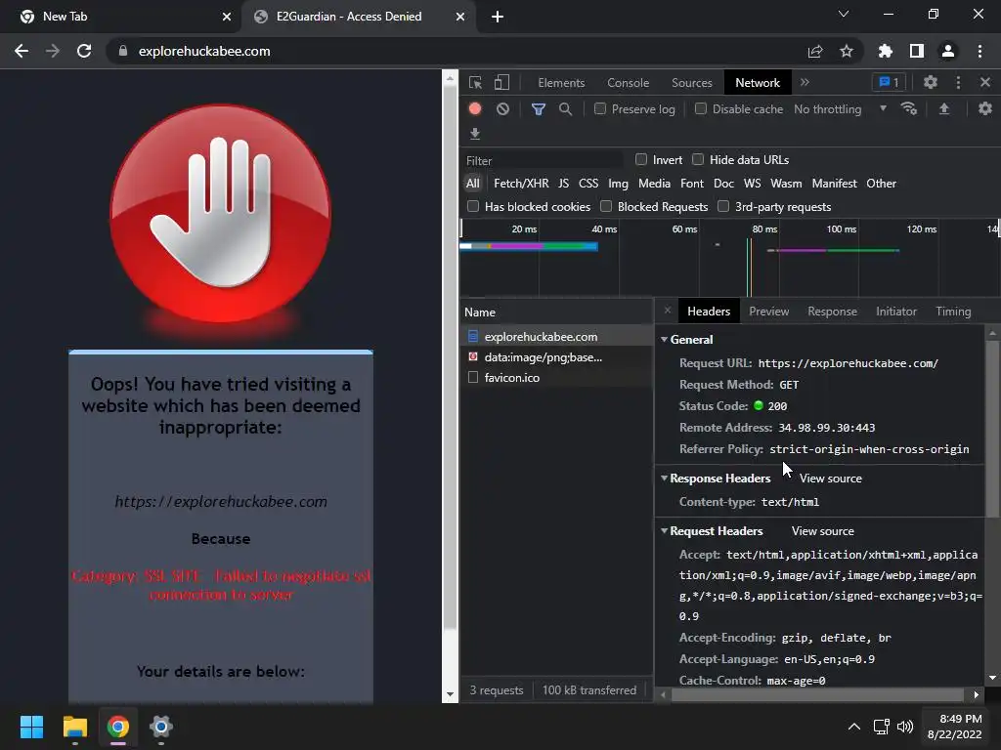Collapse the Request Headers section
This screenshot has height=750, width=1001.
click(664, 530)
